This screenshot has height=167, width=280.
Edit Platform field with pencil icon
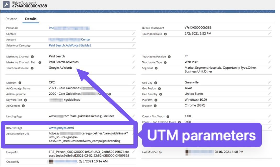point(270,99)
